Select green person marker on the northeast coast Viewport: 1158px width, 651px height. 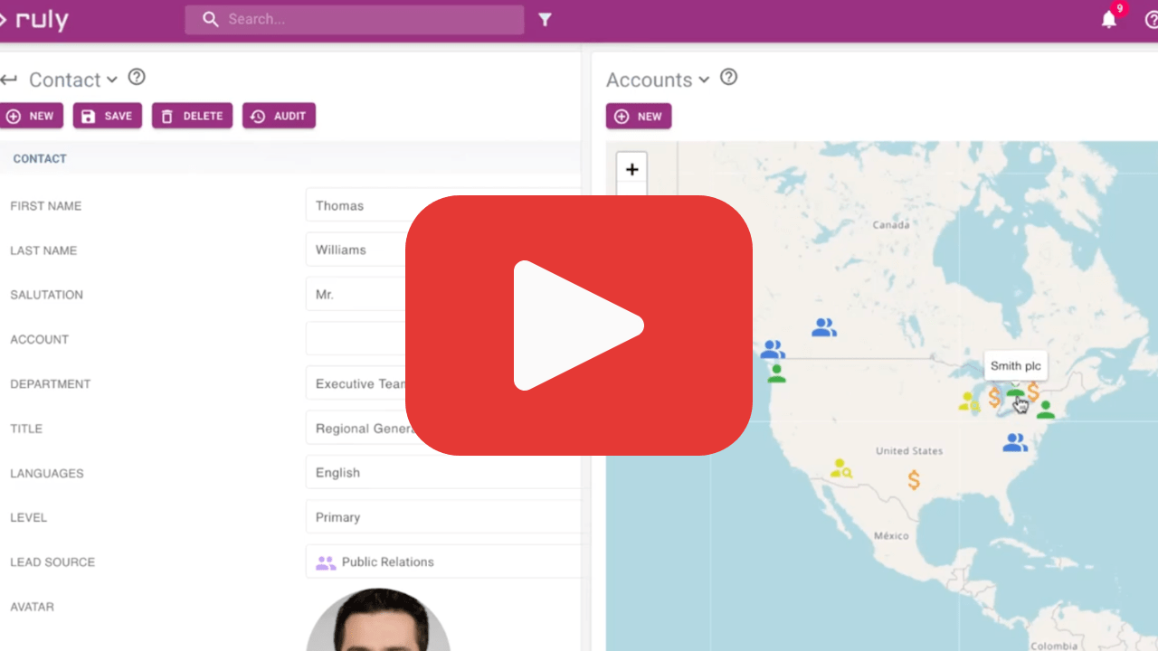tap(1046, 410)
